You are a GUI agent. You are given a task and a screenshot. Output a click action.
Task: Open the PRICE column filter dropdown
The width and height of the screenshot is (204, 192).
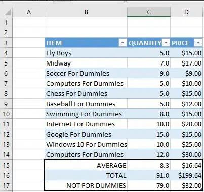(x=198, y=43)
